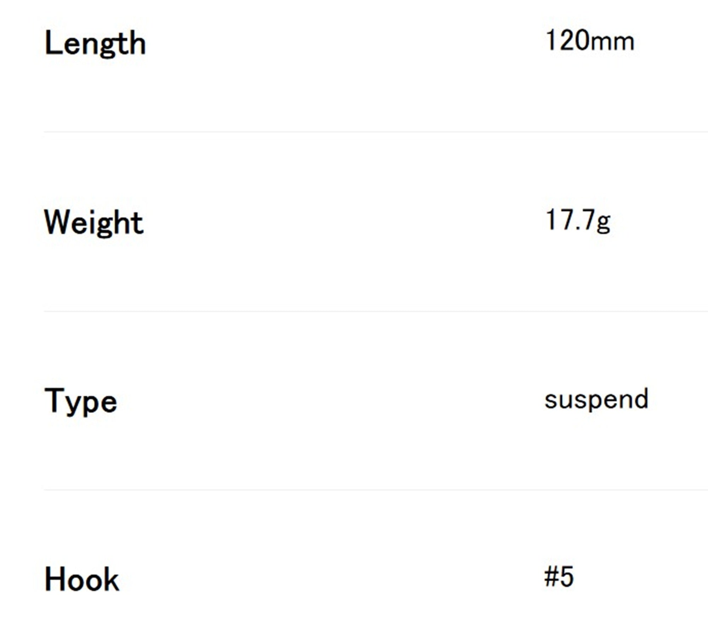Click the divider line below Weight row
The height and width of the screenshot is (628, 708).
tap(376, 311)
